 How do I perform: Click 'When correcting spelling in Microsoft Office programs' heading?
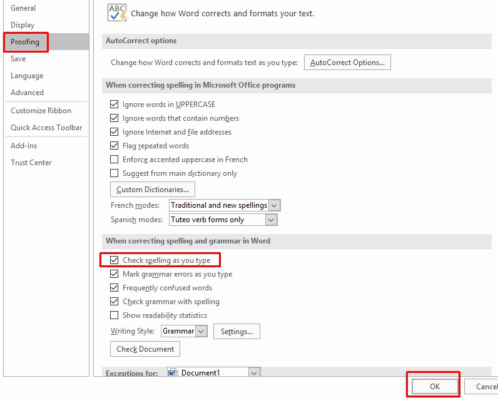(201, 85)
